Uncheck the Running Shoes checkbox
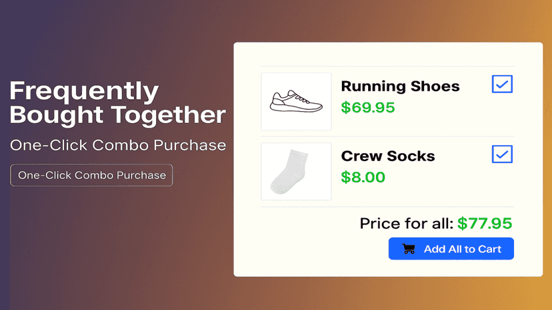552x310 pixels. pyautogui.click(x=502, y=84)
